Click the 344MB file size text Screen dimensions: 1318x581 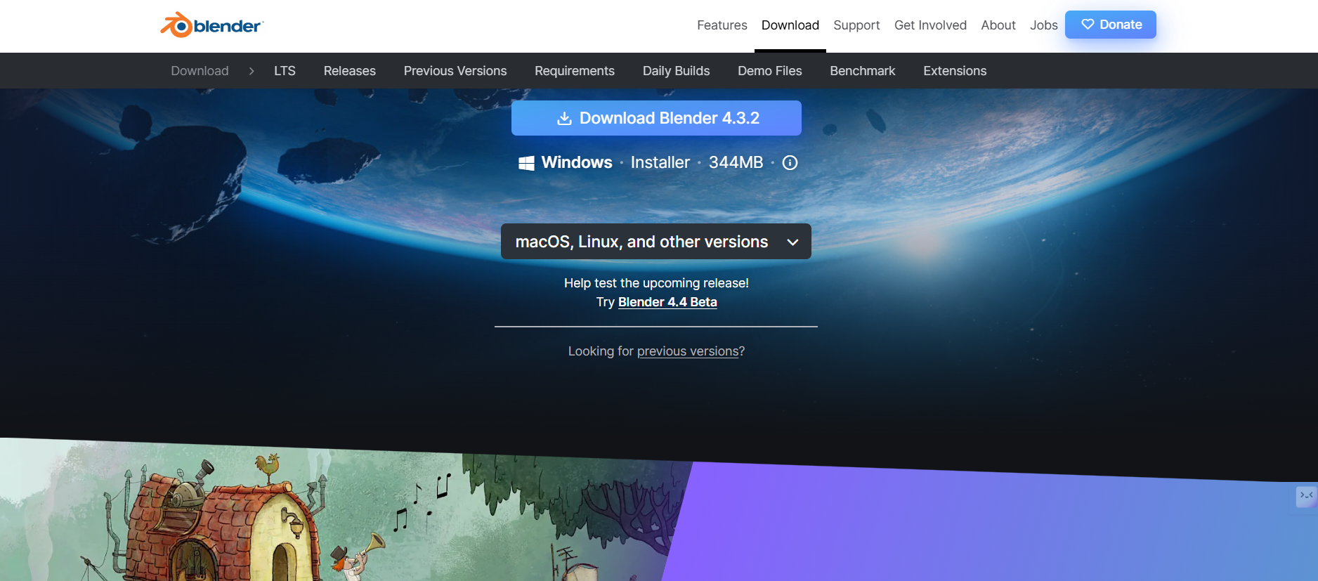click(x=736, y=162)
